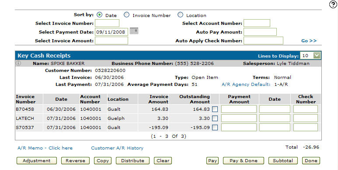Click the Copy button

pyautogui.click(x=103, y=161)
